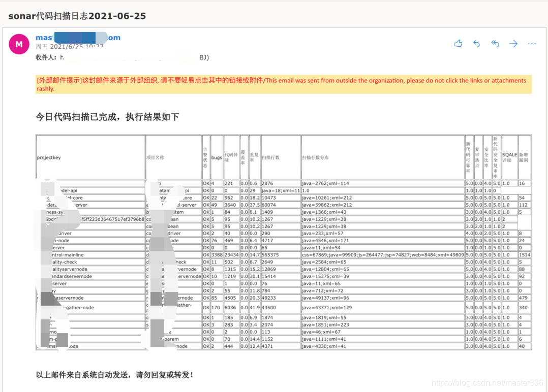The width and height of the screenshot is (548, 392).
Task: Select project key ending ntrol-mainline
Action: [90, 255]
